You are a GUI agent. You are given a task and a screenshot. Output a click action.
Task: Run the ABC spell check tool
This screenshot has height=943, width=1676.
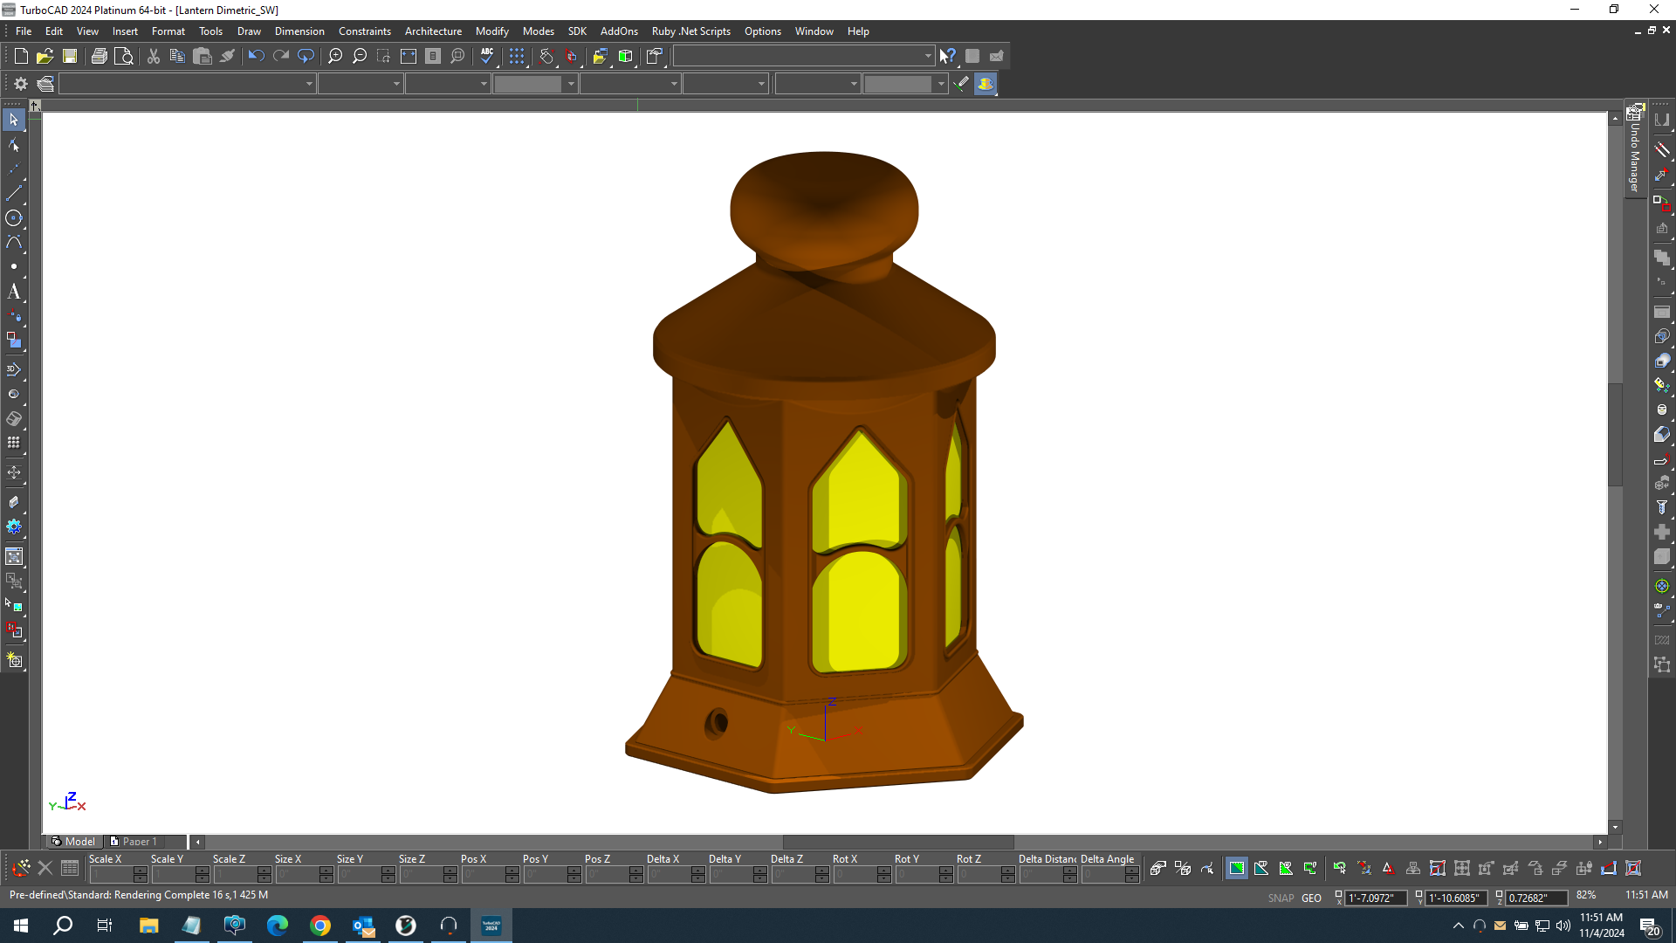(x=487, y=56)
